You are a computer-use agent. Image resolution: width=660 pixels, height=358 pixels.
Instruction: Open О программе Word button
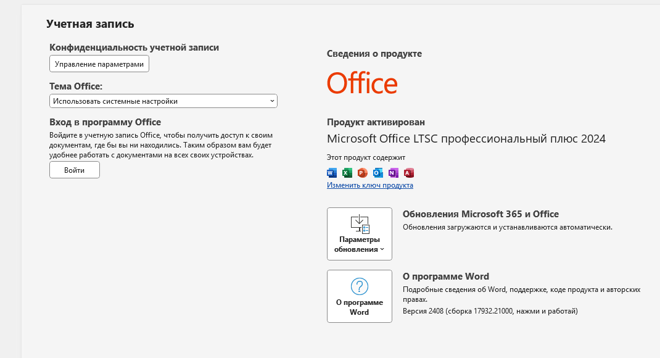click(360, 296)
